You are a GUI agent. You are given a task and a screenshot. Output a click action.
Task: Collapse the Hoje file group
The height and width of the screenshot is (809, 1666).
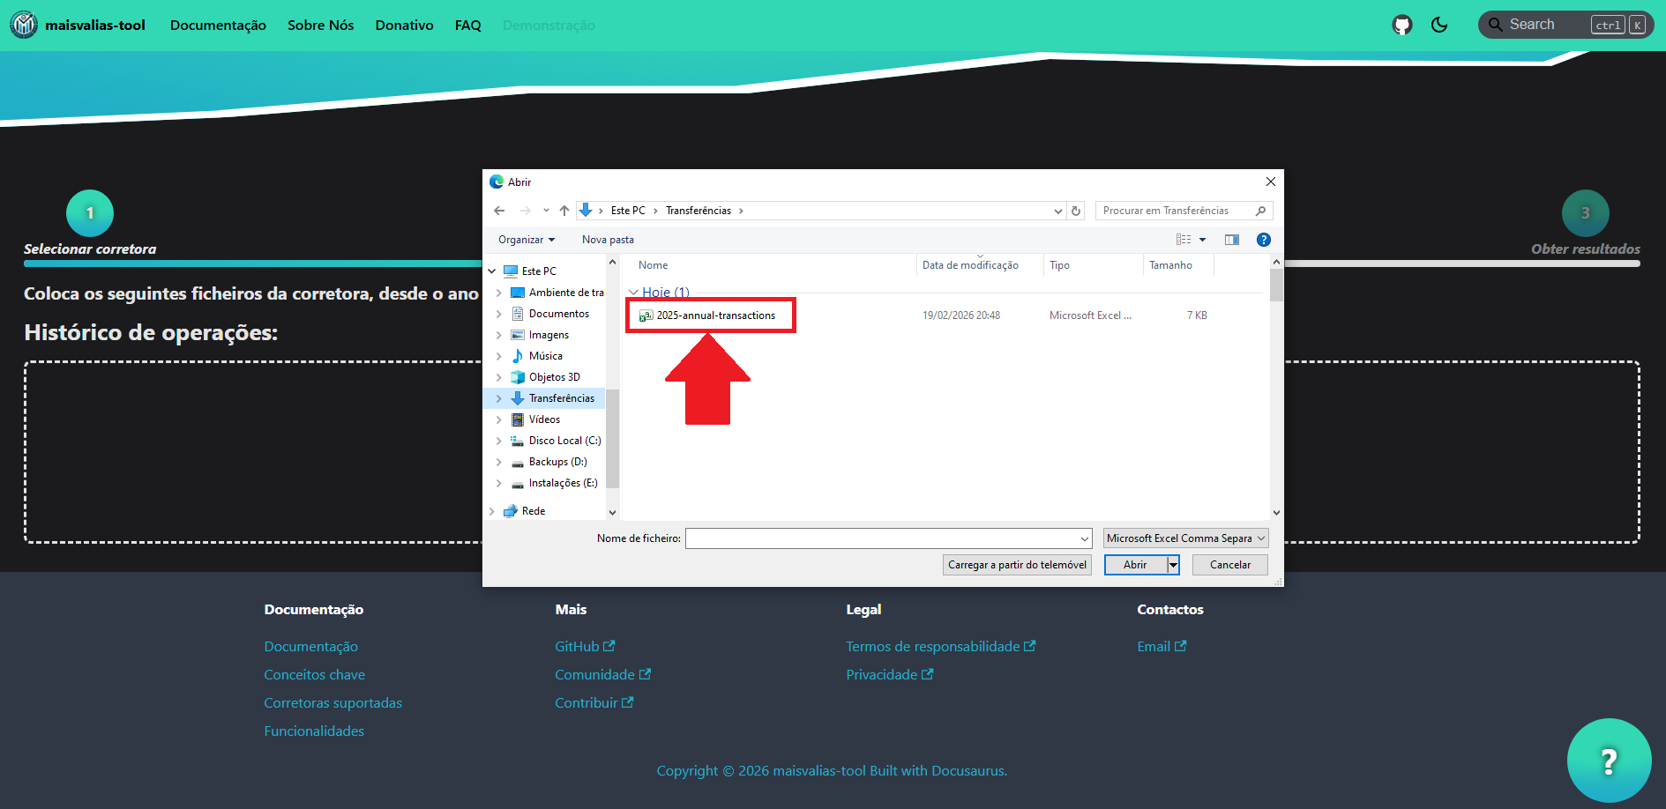click(x=632, y=293)
